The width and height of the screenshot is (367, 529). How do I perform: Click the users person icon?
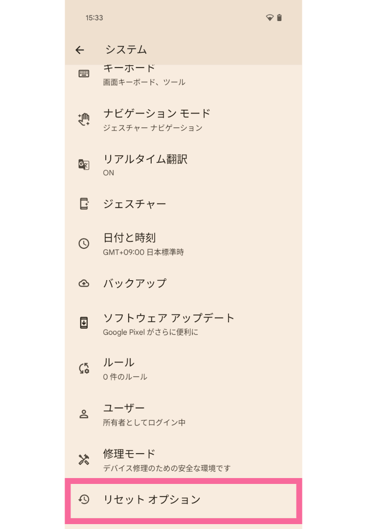[84, 414]
